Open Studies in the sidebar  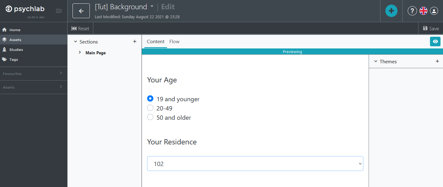point(16,50)
